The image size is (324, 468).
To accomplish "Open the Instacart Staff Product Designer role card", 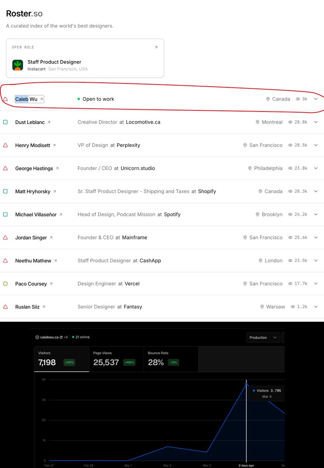I will [x=85, y=58].
